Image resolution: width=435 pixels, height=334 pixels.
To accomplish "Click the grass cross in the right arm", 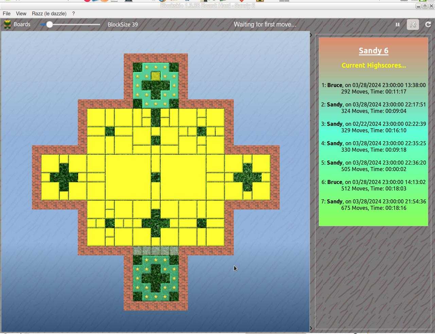I will click(x=247, y=177).
